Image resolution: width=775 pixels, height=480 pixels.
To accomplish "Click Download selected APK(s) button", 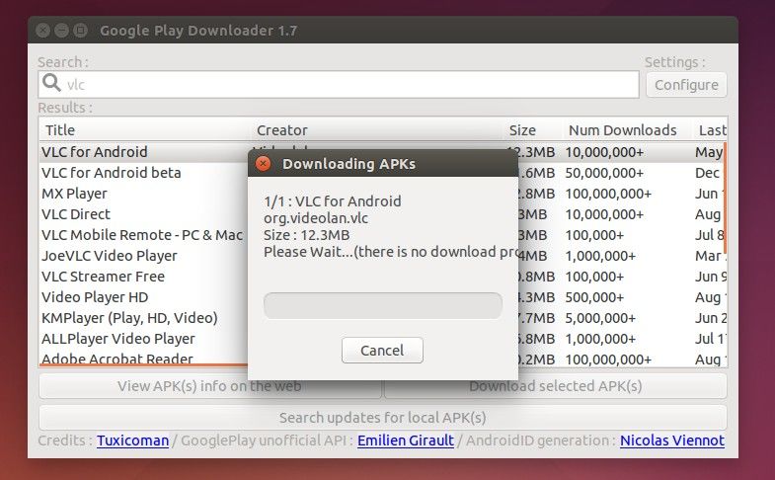I will (556, 386).
